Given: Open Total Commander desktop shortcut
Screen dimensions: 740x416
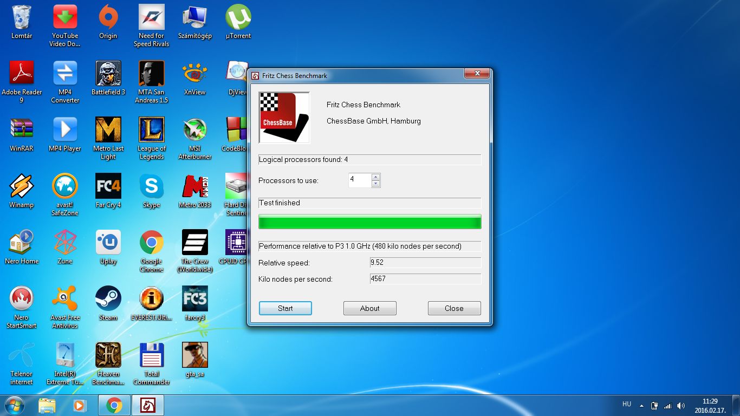Looking at the screenshot, I should click(x=152, y=363).
